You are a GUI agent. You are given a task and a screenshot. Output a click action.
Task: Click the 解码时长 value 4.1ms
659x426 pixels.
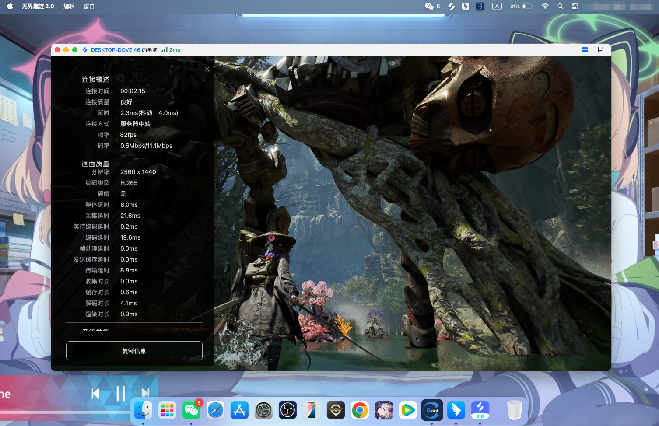click(x=129, y=303)
